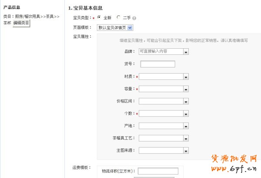Screen dimensions: 261x178
Task: Click the 物流体积 input field
Action: coord(158,171)
